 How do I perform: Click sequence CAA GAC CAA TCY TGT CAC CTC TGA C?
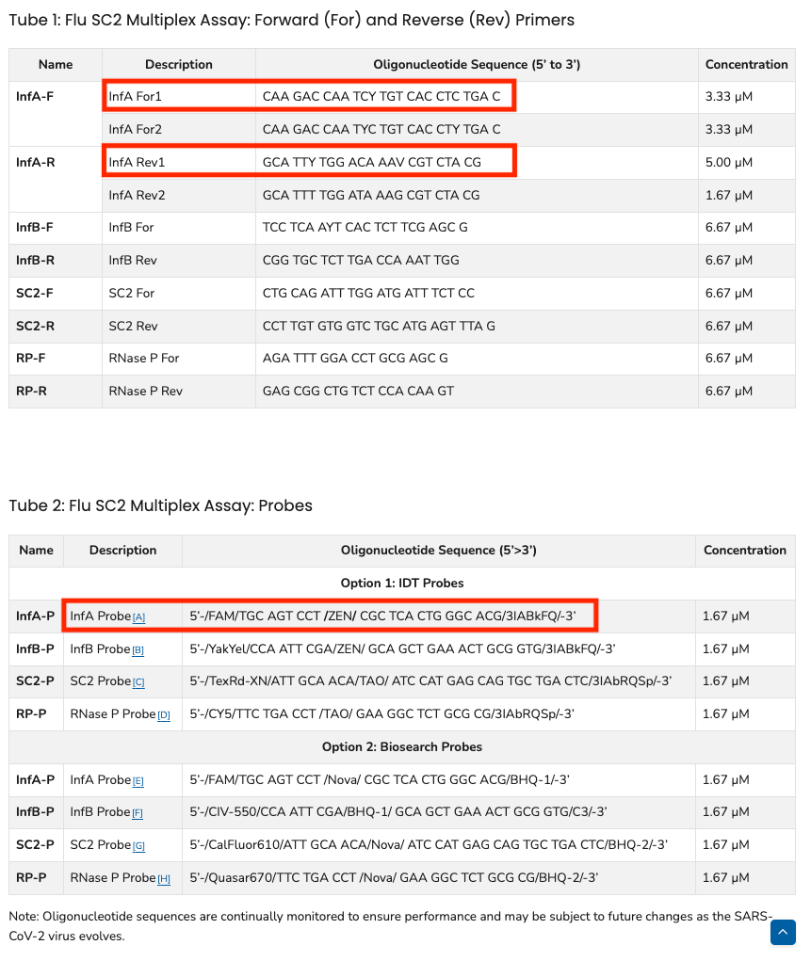click(x=381, y=97)
